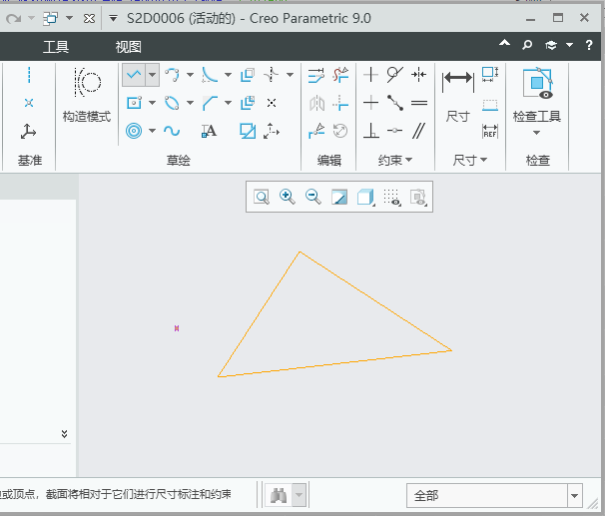Image resolution: width=605 pixels, height=516 pixels.
Task: Select the sketch Point tool
Action: (x=272, y=103)
